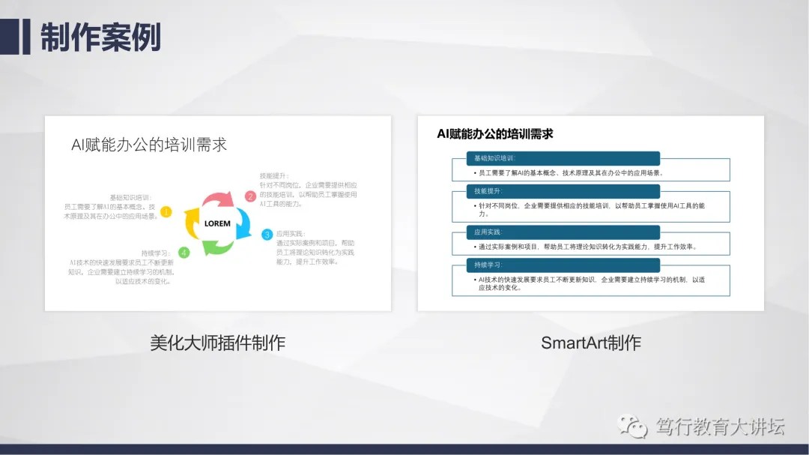This screenshot has width=809, height=455.
Task: Select the green number 4 circle
Action: tap(184, 253)
